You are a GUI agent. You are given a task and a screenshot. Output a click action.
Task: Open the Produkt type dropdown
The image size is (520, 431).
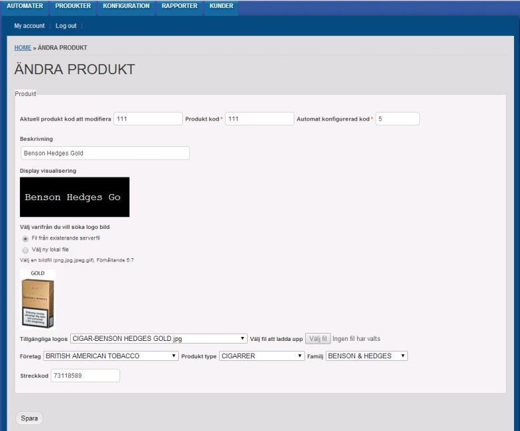262,356
